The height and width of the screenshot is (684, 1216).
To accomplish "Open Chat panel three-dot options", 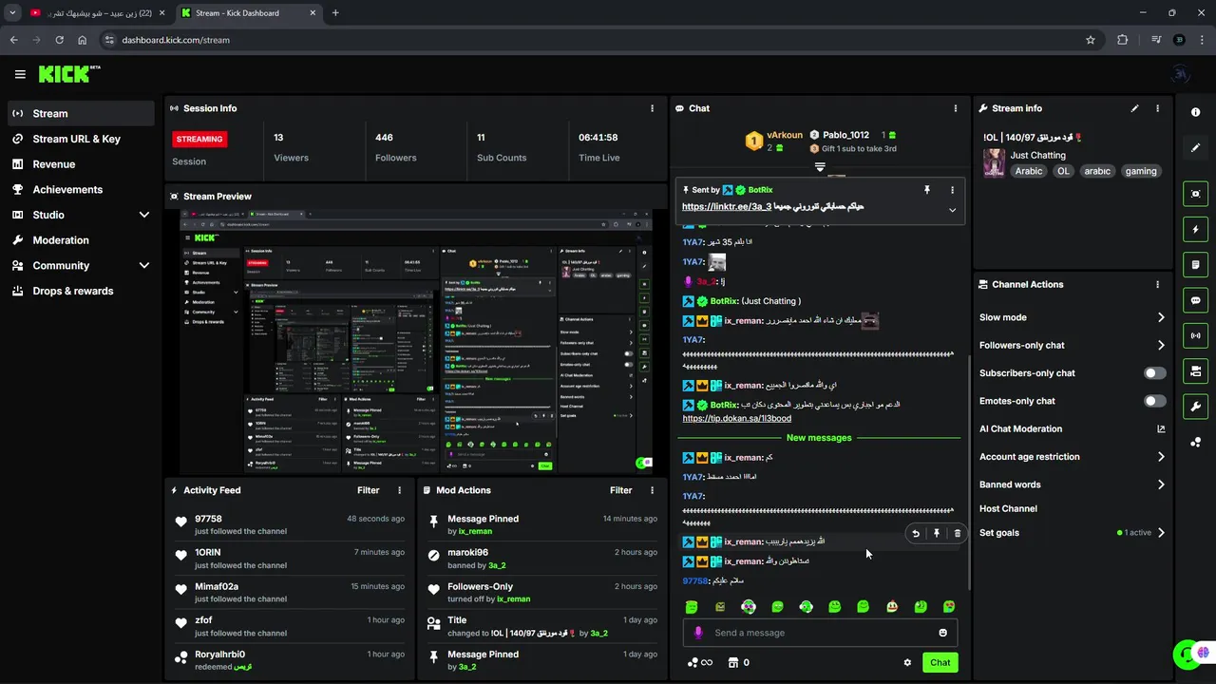I will [955, 108].
